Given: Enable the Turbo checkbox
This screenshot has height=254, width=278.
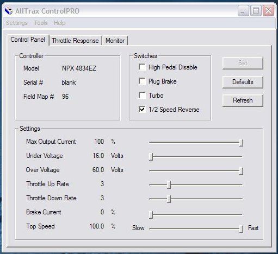Looking at the screenshot, I should tap(142, 95).
